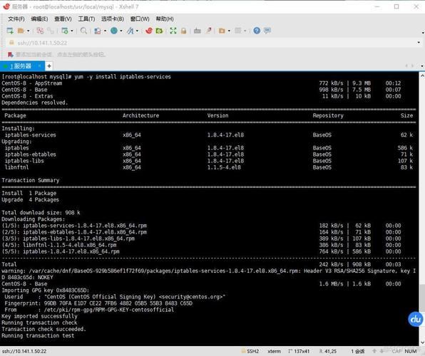The image size is (425, 356).
Task: Select the '1 服务器' session tab
Action: 21,66
